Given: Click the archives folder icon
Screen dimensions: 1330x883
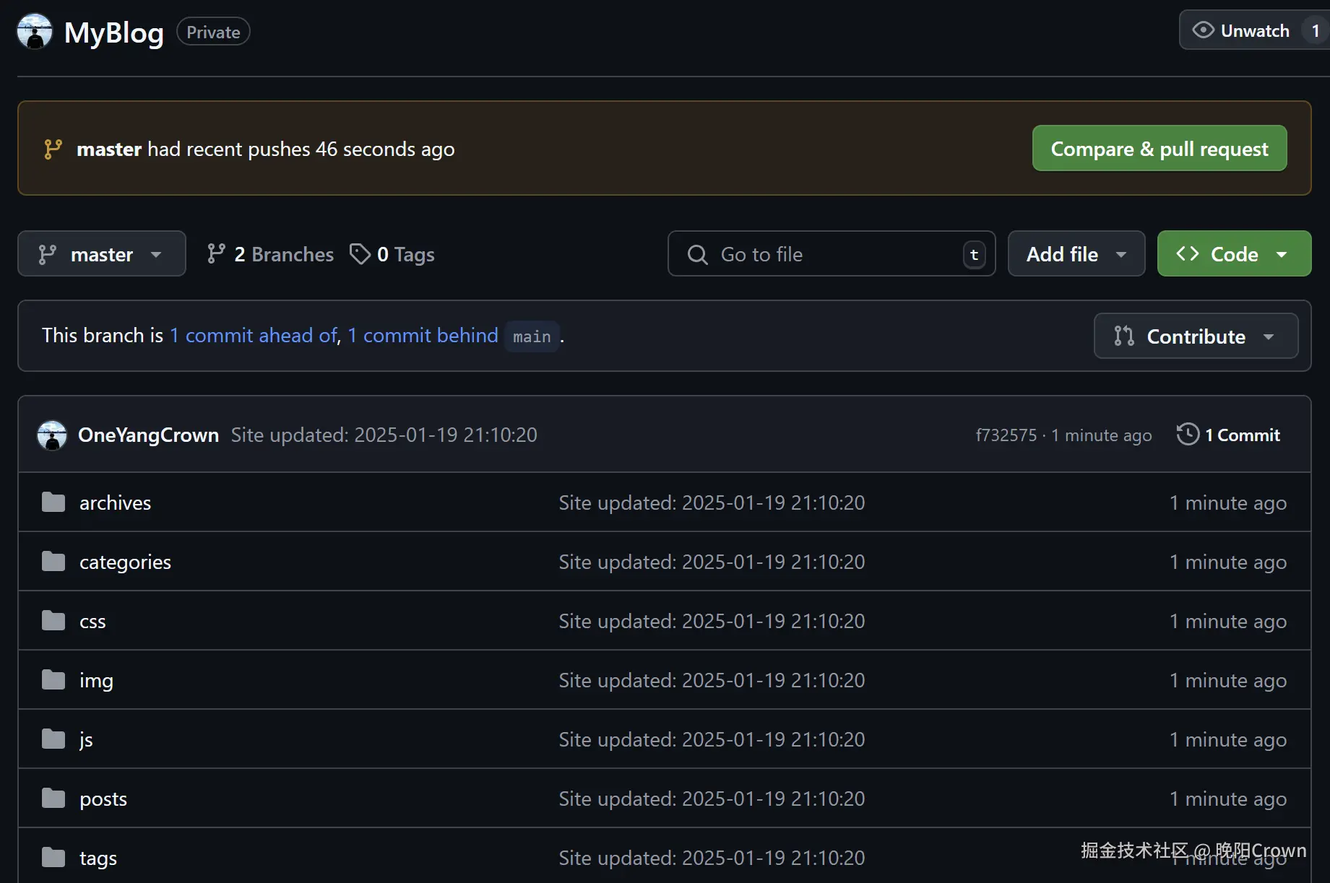Looking at the screenshot, I should pos(53,503).
